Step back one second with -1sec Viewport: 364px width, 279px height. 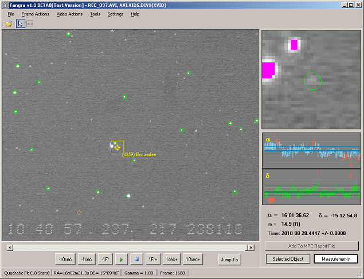(x=87, y=260)
